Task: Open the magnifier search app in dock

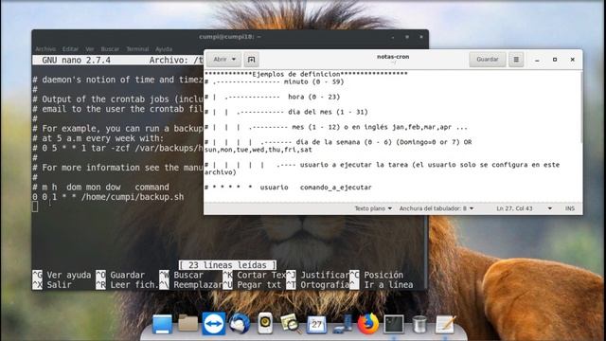Action: point(291,324)
